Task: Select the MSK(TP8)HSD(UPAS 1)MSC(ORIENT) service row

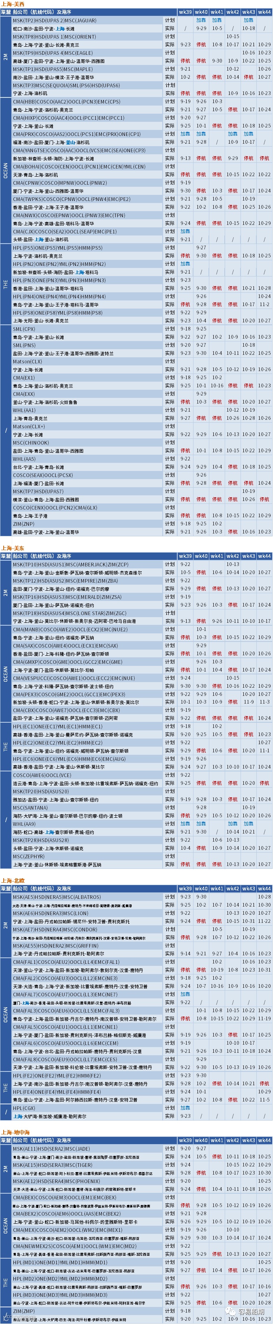Action: pyautogui.click(x=87, y=37)
